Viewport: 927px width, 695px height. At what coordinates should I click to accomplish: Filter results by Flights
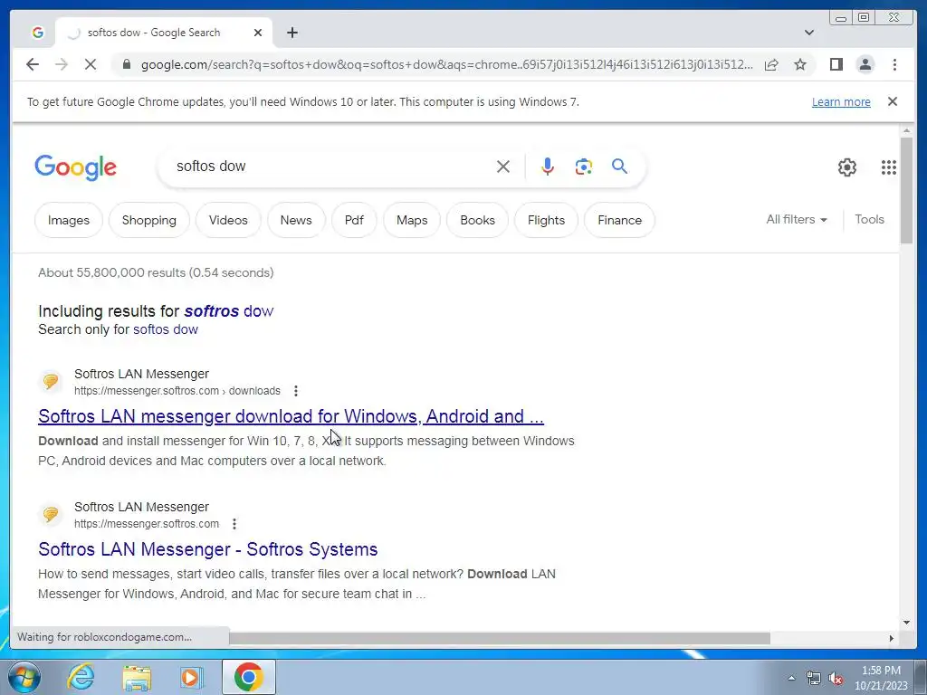click(546, 220)
